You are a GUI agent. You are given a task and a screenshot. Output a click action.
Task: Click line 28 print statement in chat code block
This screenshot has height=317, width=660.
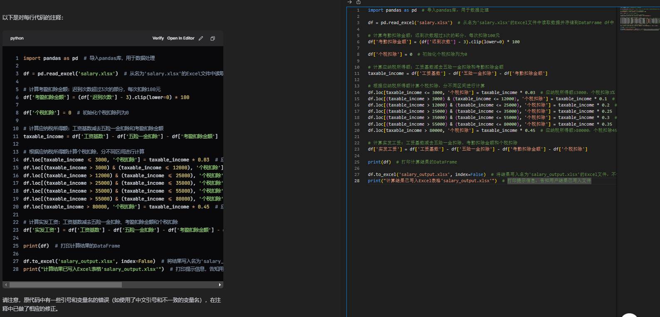(x=123, y=269)
